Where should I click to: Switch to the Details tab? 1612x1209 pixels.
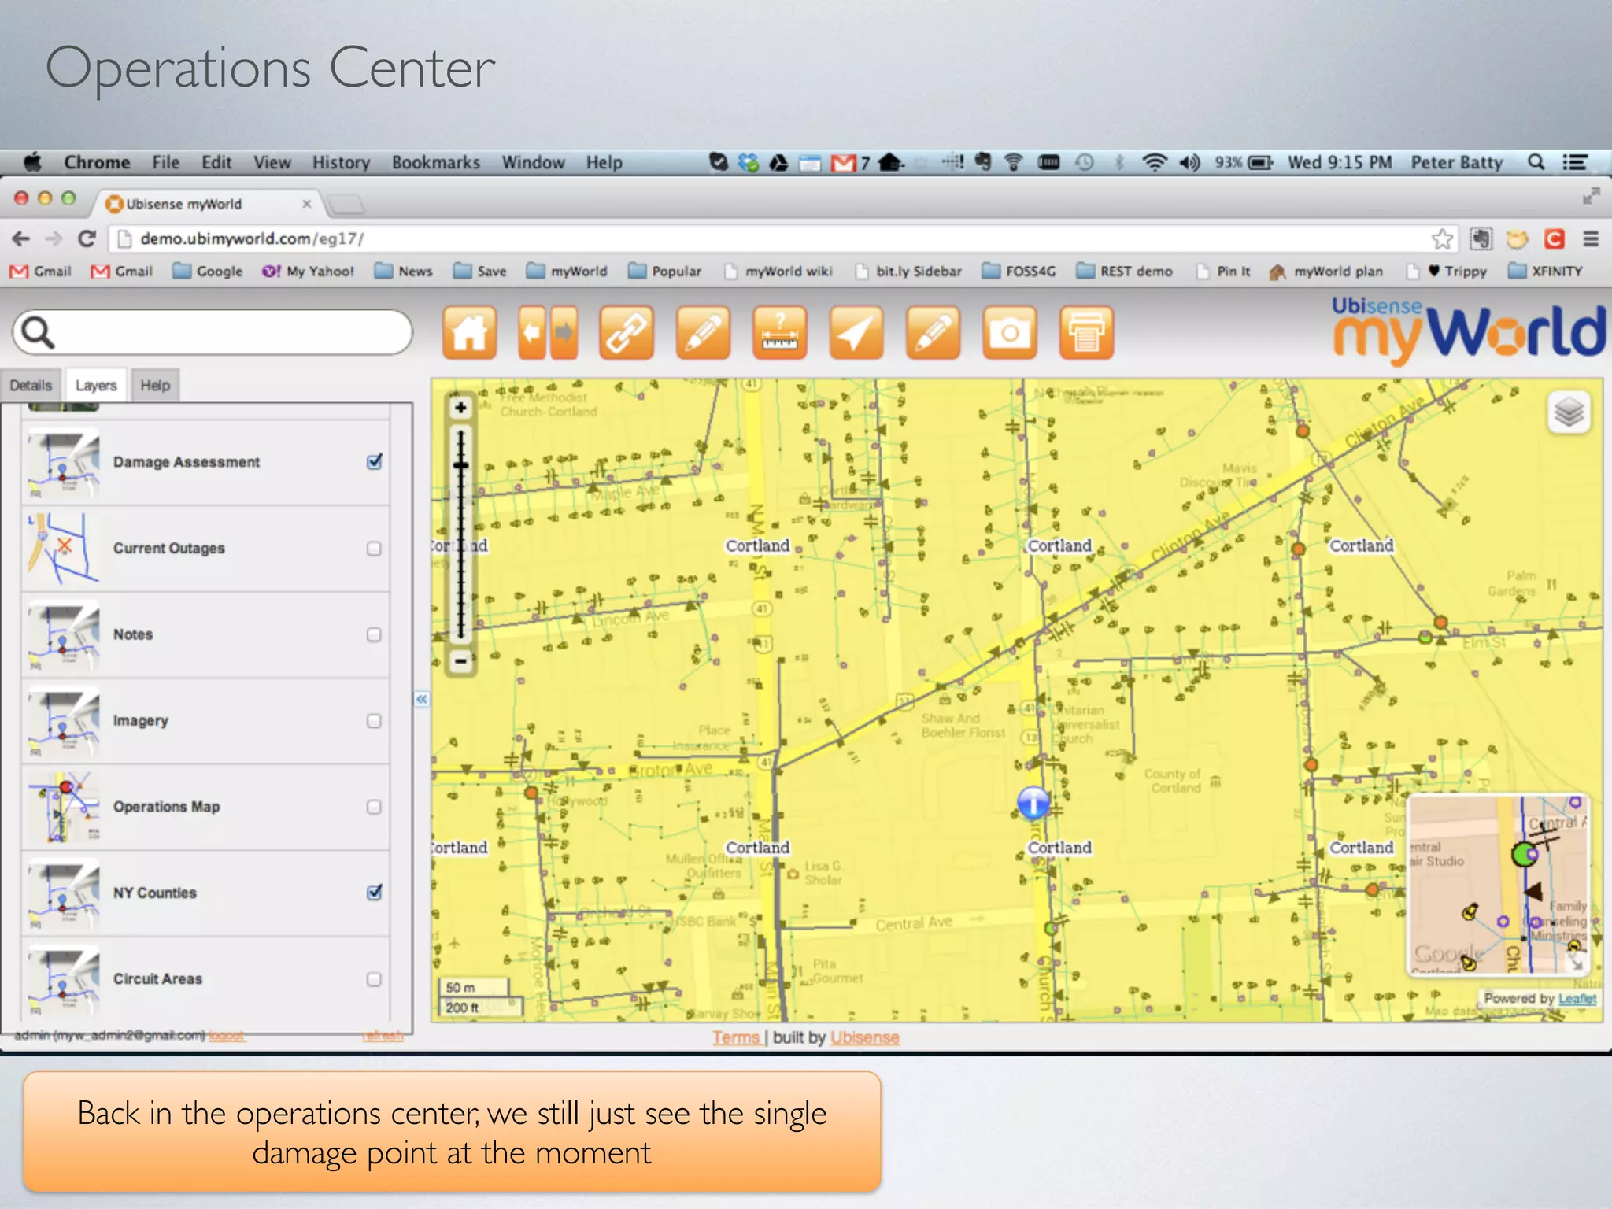[x=31, y=386]
